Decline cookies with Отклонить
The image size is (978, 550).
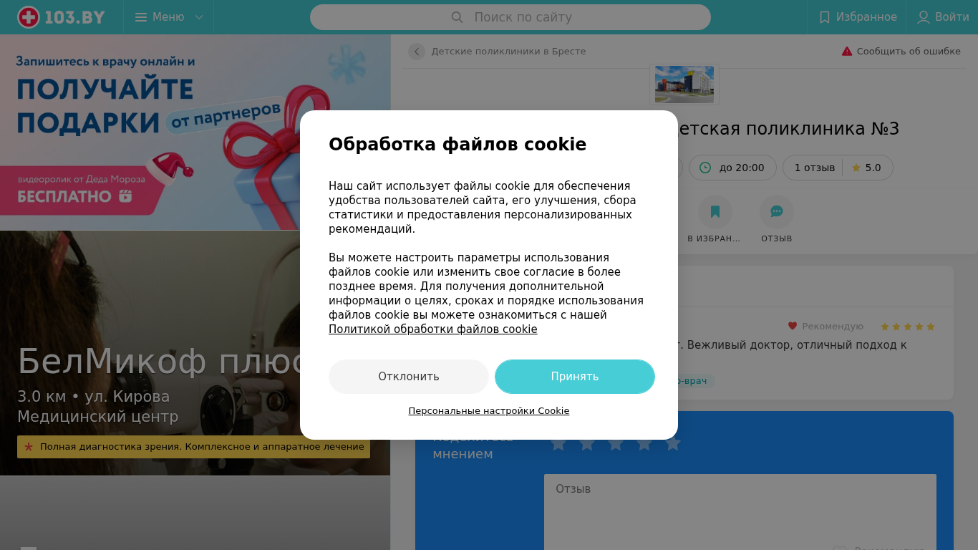pos(409,377)
